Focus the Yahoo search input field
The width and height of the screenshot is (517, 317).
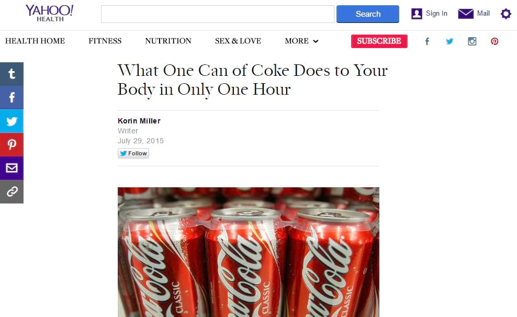pyautogui.click(x=218, y=14)
